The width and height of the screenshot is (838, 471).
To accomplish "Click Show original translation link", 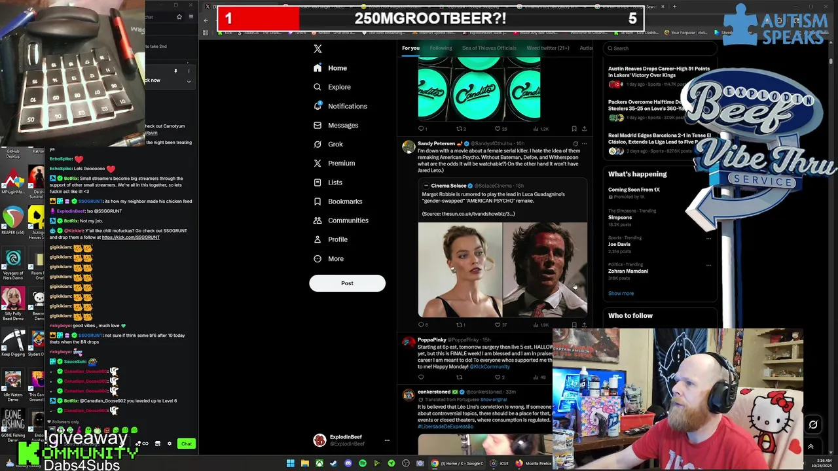I will pyautogui.click(x=493, y=400).
